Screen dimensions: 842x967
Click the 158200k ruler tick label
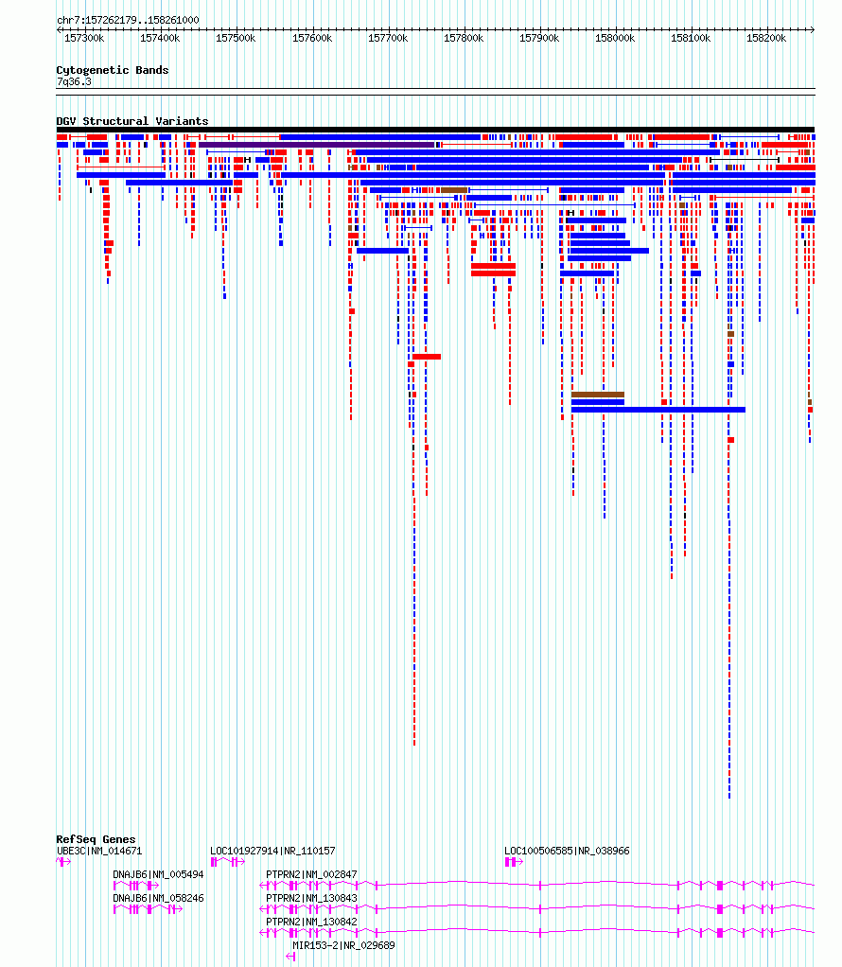[766, 38]
